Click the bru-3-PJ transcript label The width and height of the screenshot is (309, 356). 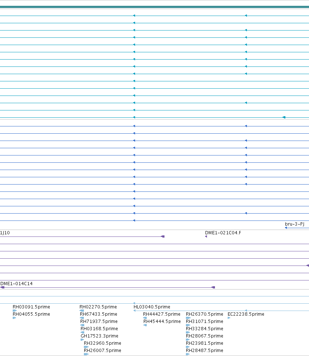(294, 224)
